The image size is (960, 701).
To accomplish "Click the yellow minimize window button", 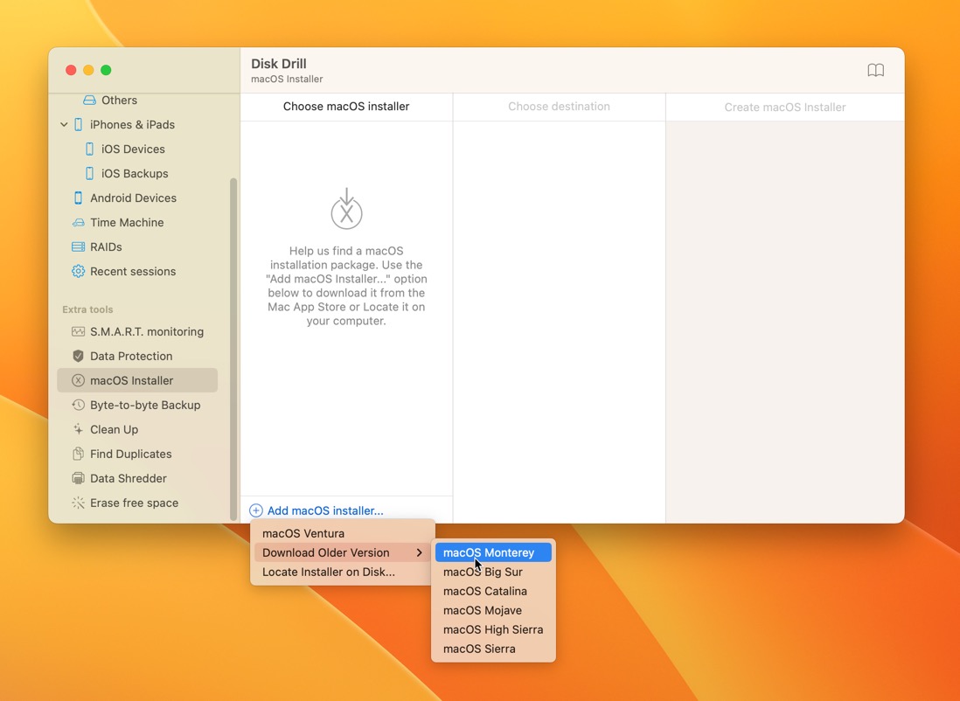I will 88,70.
